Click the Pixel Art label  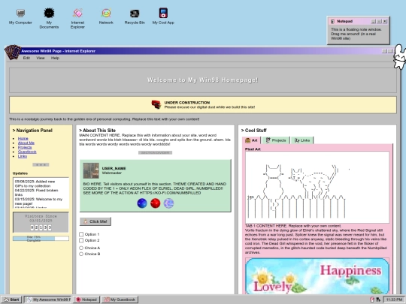tap(253, 149)
